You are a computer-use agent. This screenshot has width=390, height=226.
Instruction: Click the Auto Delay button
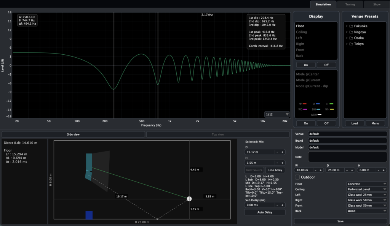pos(265,212)
